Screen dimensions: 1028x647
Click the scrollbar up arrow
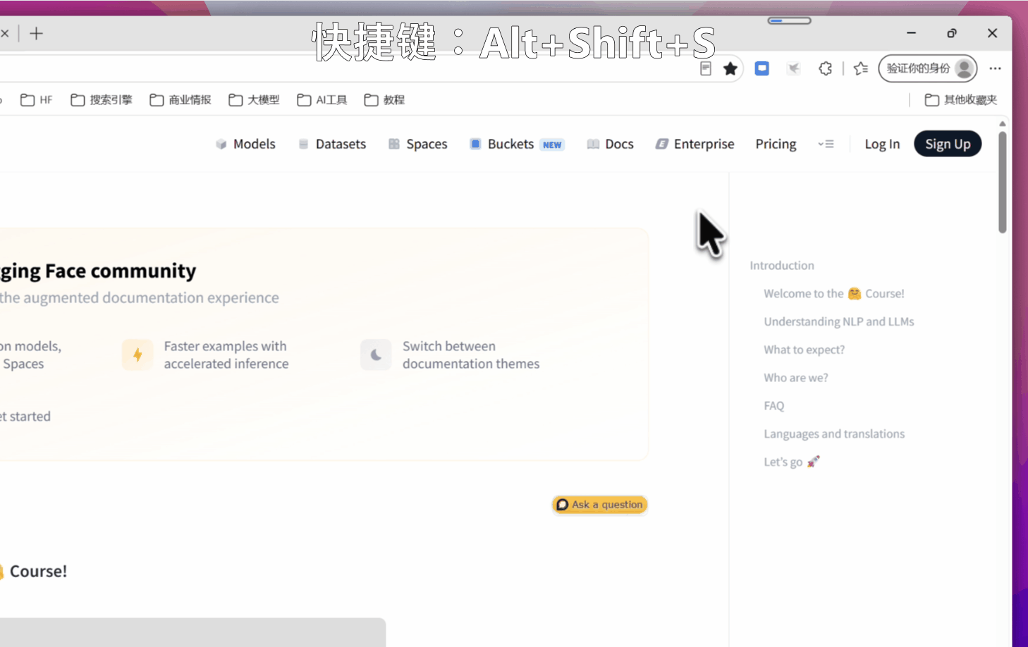[x=1003, y=123]
